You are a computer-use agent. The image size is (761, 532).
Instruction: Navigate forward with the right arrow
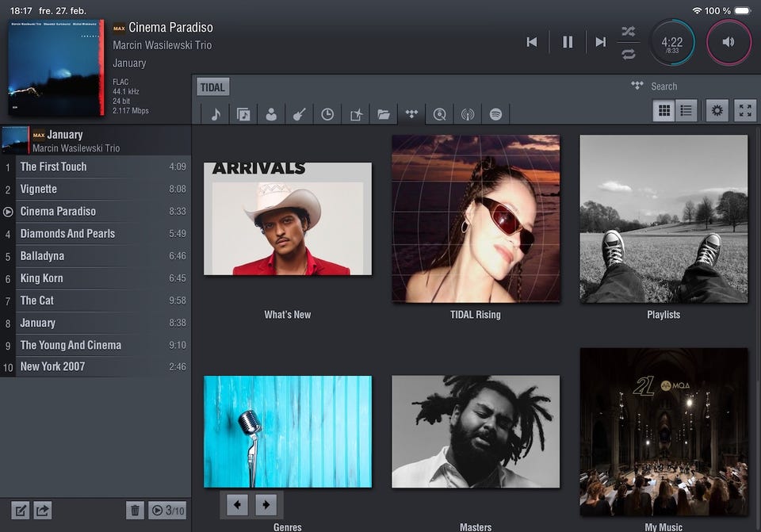click(x=266, y=504)
